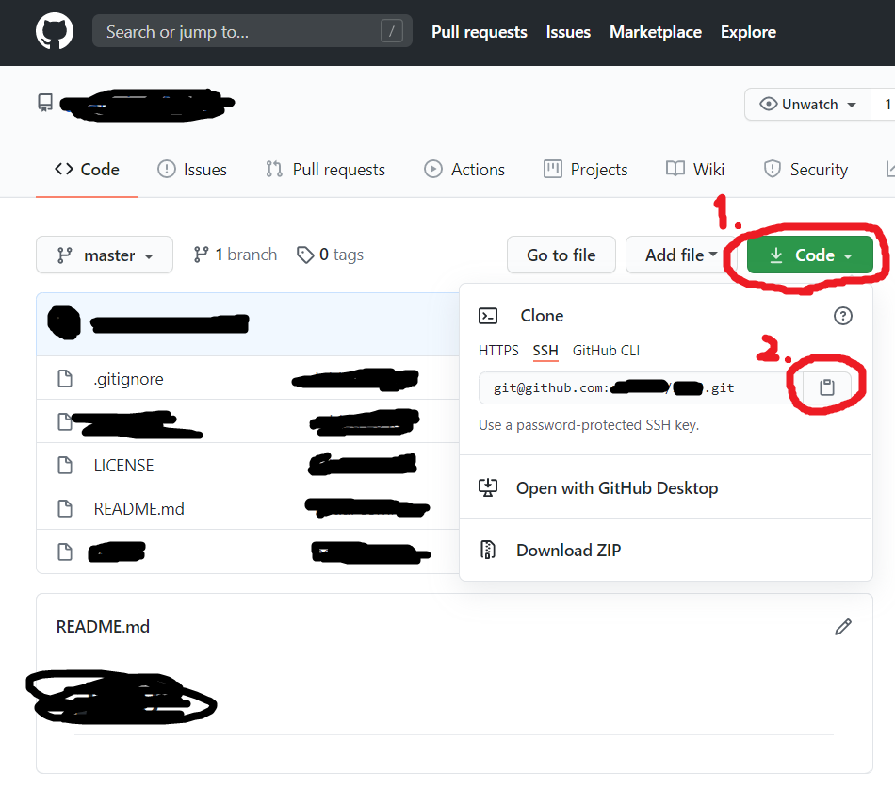
Task: Open the Wiki tab
Action: [694, 170]
